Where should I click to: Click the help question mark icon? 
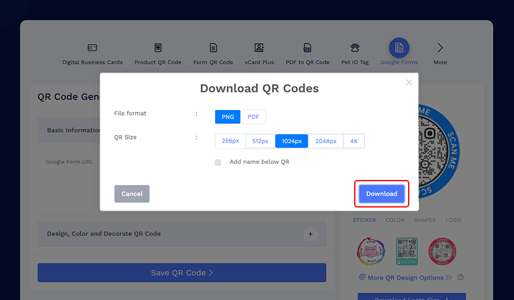(x=461, y=277)
